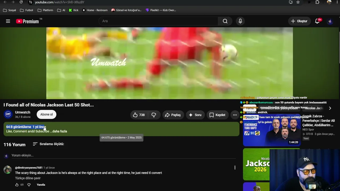
Task: Dislike the video with thumbs down
Action: [x=154, y=115]
